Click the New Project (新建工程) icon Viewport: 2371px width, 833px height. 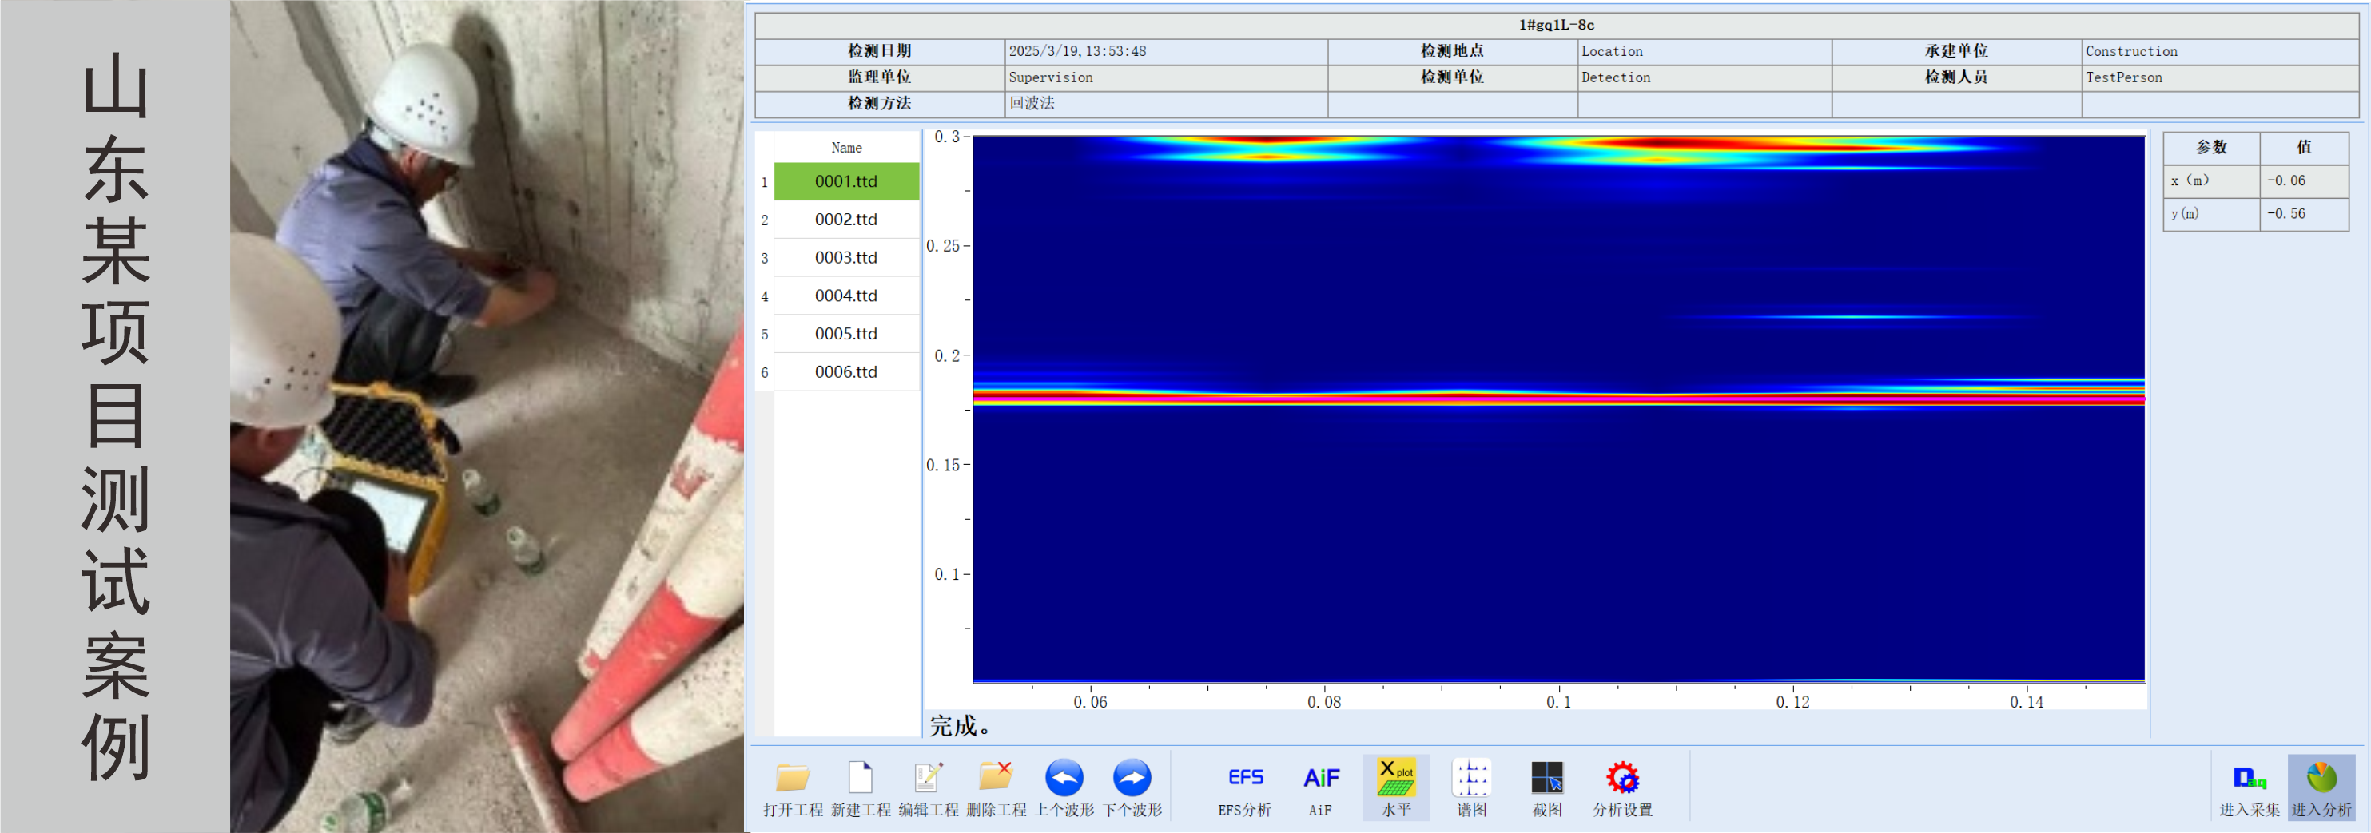tap(860, 779)
